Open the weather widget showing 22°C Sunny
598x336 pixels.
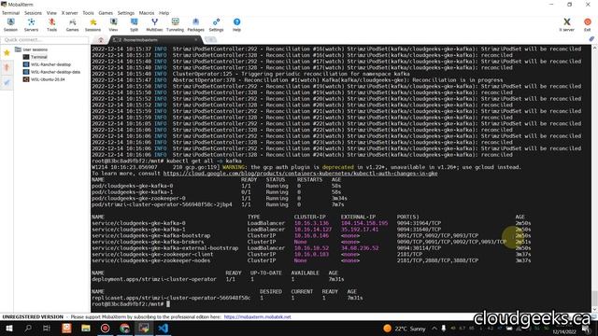pyautogui.click(x=405, y=329)
